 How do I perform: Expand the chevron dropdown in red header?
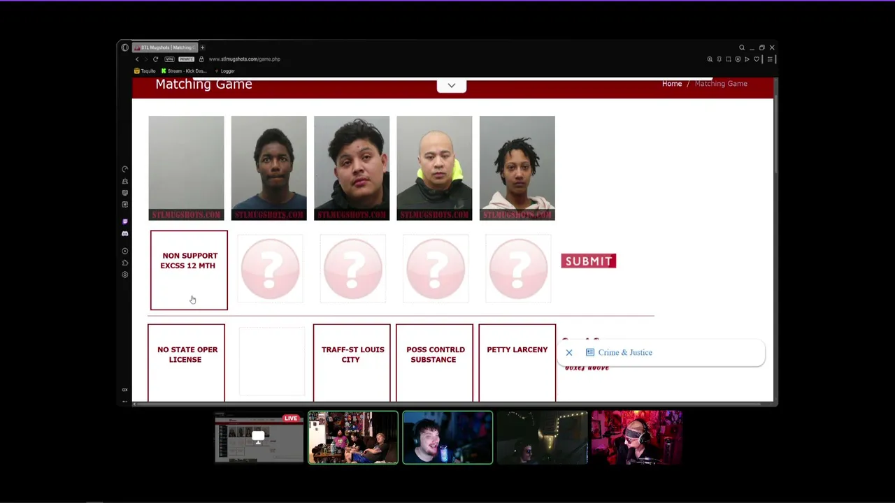452,85
